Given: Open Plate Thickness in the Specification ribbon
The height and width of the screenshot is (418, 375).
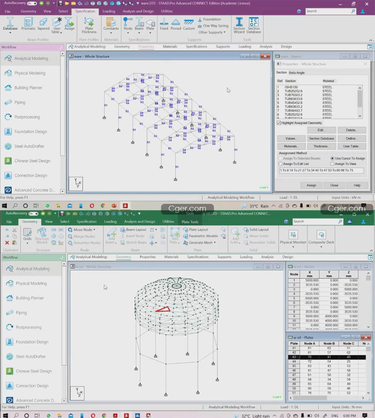Looking at the screenshot, I should (x=89, y=26).
